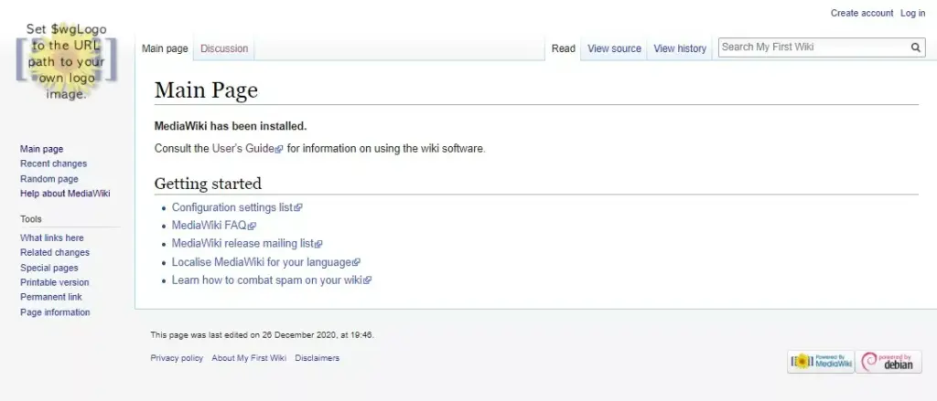This screenshot has height=401, width=937.
Task: Click the Create account link
Action: pos(861,13)
